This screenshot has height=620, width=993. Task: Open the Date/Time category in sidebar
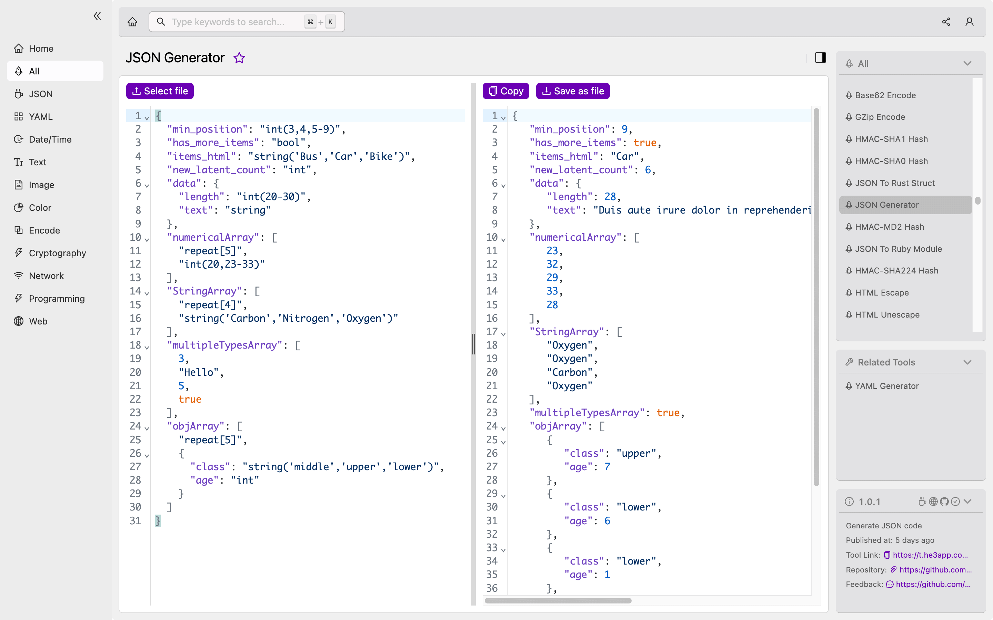[x=55, y=139]
